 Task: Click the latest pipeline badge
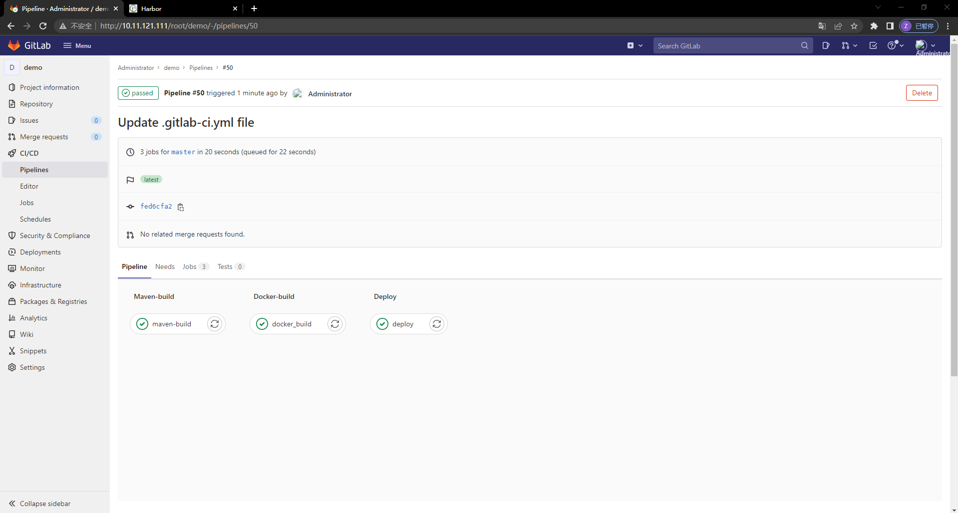click(151, 180)
